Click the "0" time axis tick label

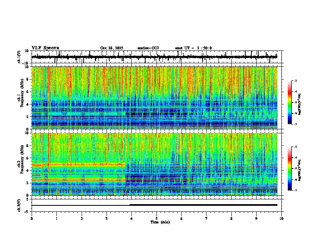point(32,219)
